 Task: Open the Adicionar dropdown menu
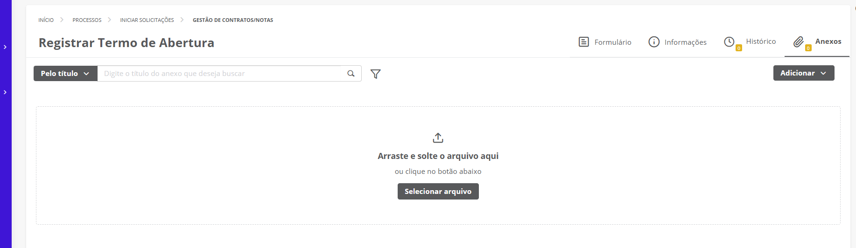(x=803, y=73)
